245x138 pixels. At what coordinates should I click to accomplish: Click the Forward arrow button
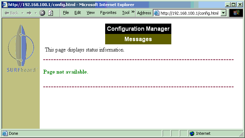(29, 13)
